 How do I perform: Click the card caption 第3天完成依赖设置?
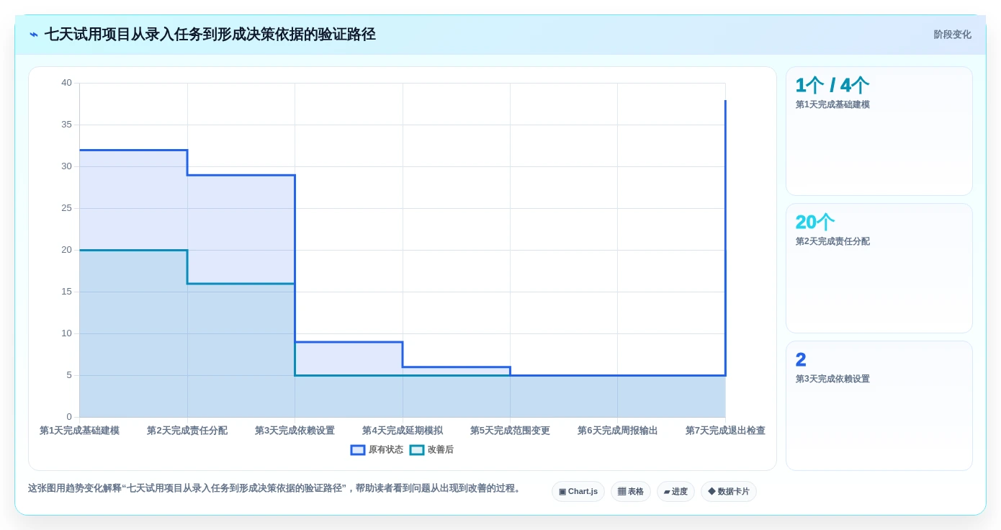coord(832,379)
